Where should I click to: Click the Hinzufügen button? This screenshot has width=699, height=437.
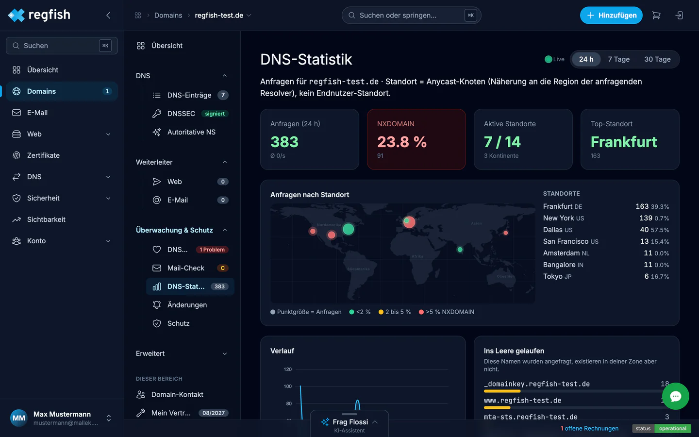pos(611,16)
